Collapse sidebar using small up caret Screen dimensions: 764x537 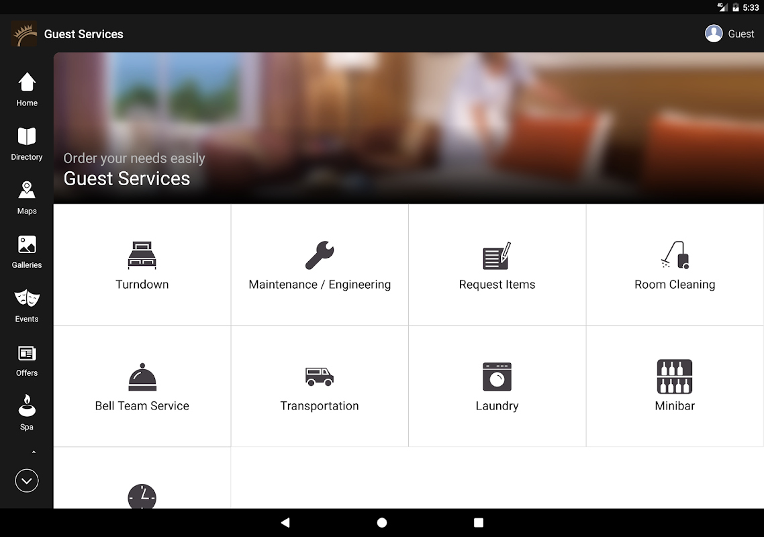point(34,452)
